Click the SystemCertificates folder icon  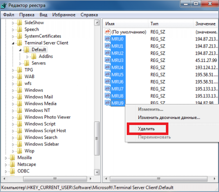click(x=20, y=36)
